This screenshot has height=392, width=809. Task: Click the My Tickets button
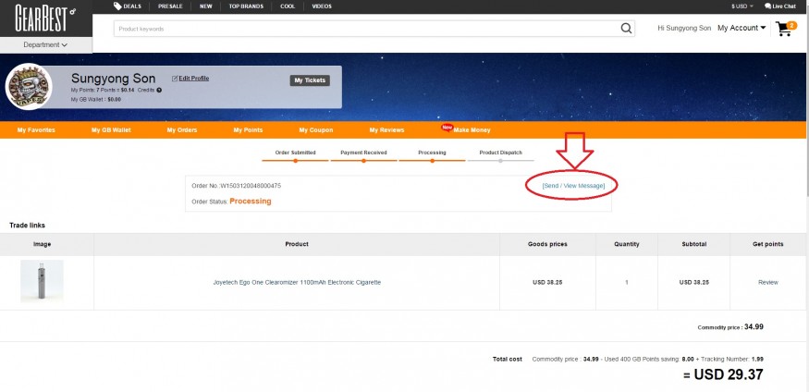tap(310, 80)
